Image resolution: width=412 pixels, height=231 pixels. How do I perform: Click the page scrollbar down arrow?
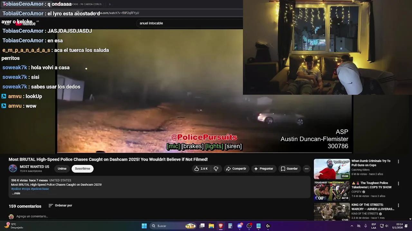(x=410, y=219)
